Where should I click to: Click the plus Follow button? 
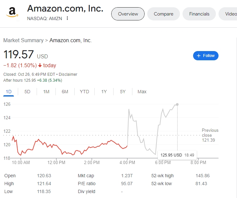point(206,56)
